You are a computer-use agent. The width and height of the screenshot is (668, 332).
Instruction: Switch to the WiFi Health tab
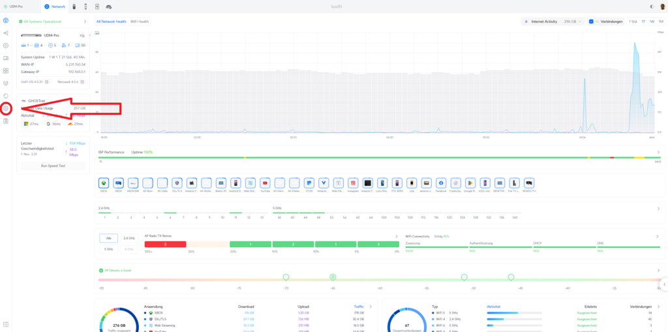[140, 22]
